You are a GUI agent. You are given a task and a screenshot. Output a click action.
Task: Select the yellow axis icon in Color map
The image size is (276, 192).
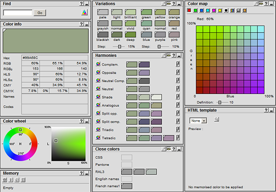(x=220, y=11)
